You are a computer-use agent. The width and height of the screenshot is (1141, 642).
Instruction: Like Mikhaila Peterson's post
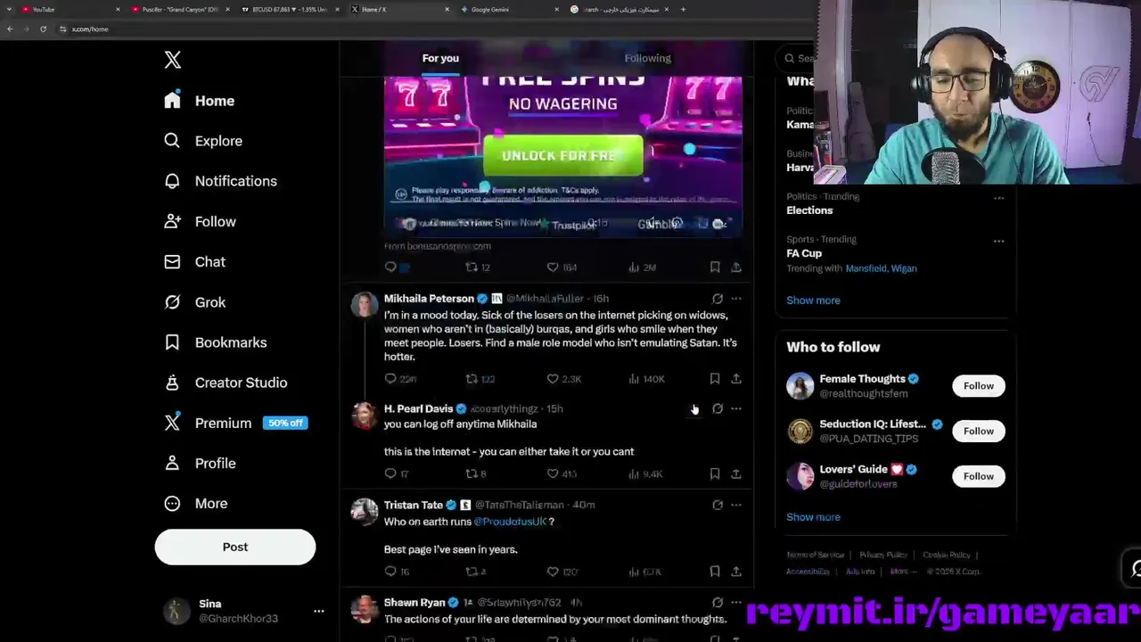[x=563, y=379]
